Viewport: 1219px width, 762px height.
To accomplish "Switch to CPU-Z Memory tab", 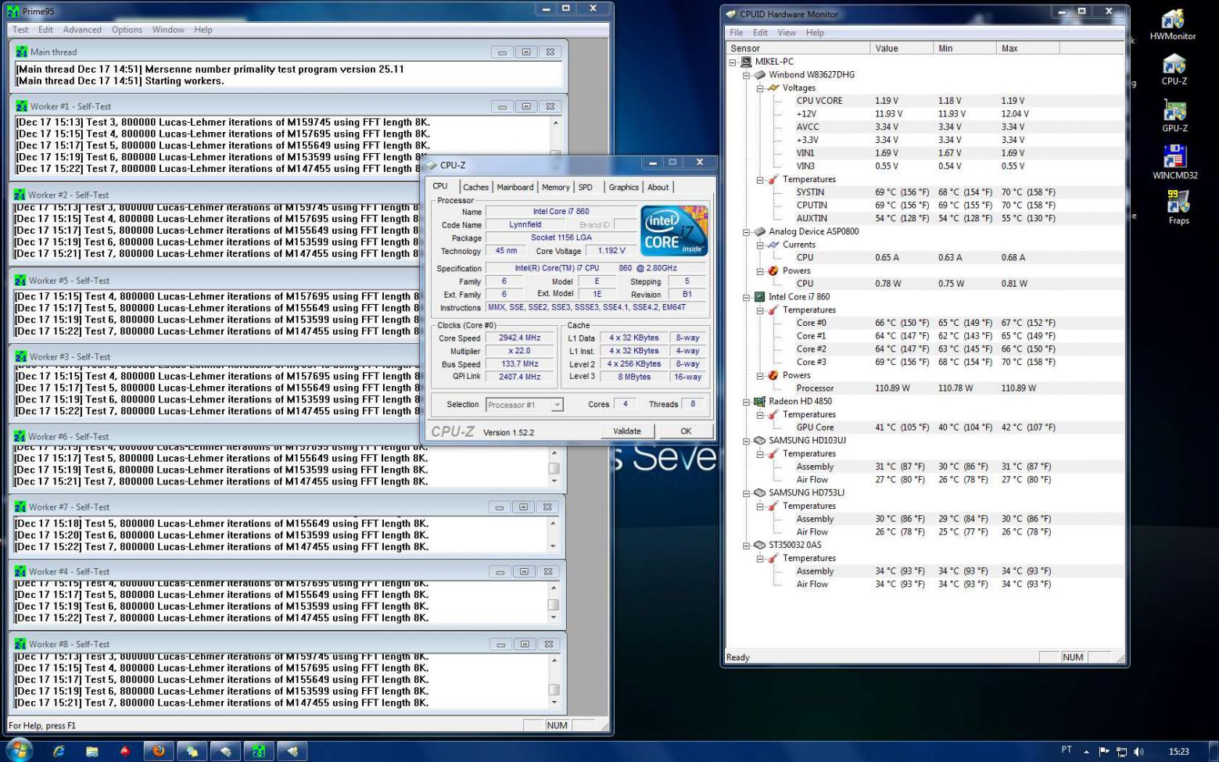I will (555, 188).
